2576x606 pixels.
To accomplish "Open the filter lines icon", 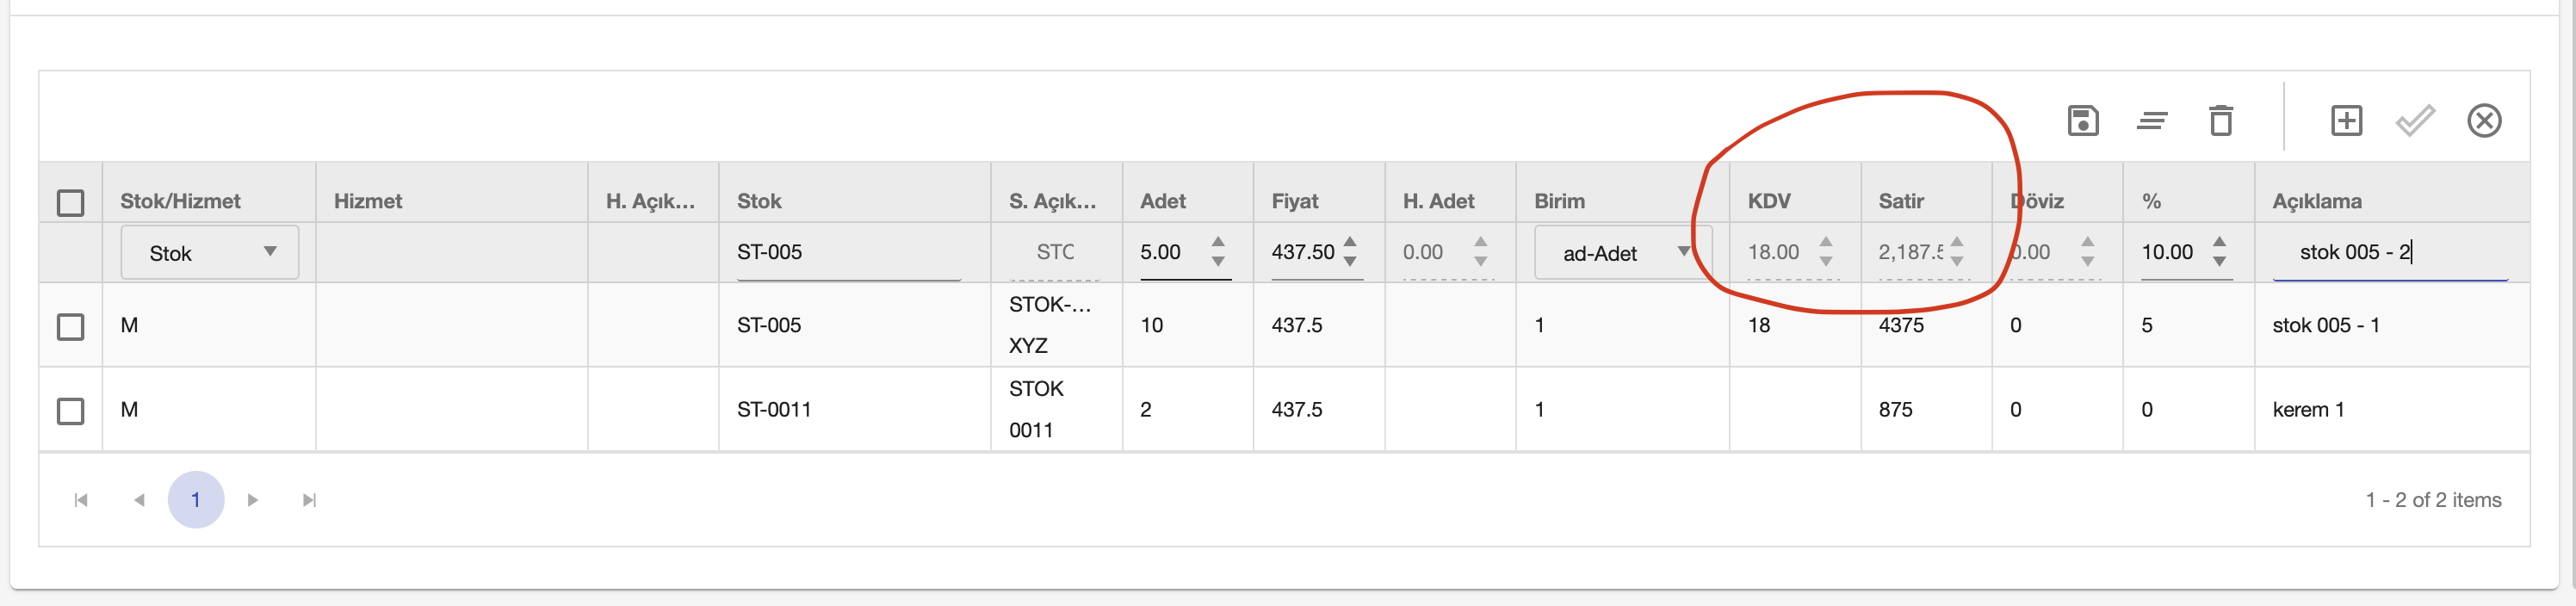I will (2154, 121).
